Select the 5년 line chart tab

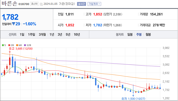[x=68, y=34]
